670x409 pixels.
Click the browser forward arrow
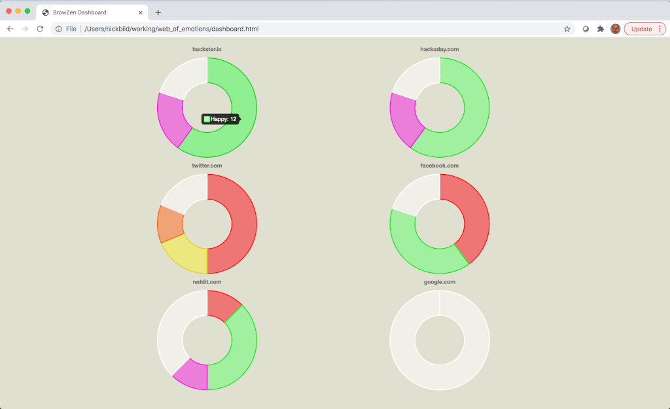[x=26, y=29]
